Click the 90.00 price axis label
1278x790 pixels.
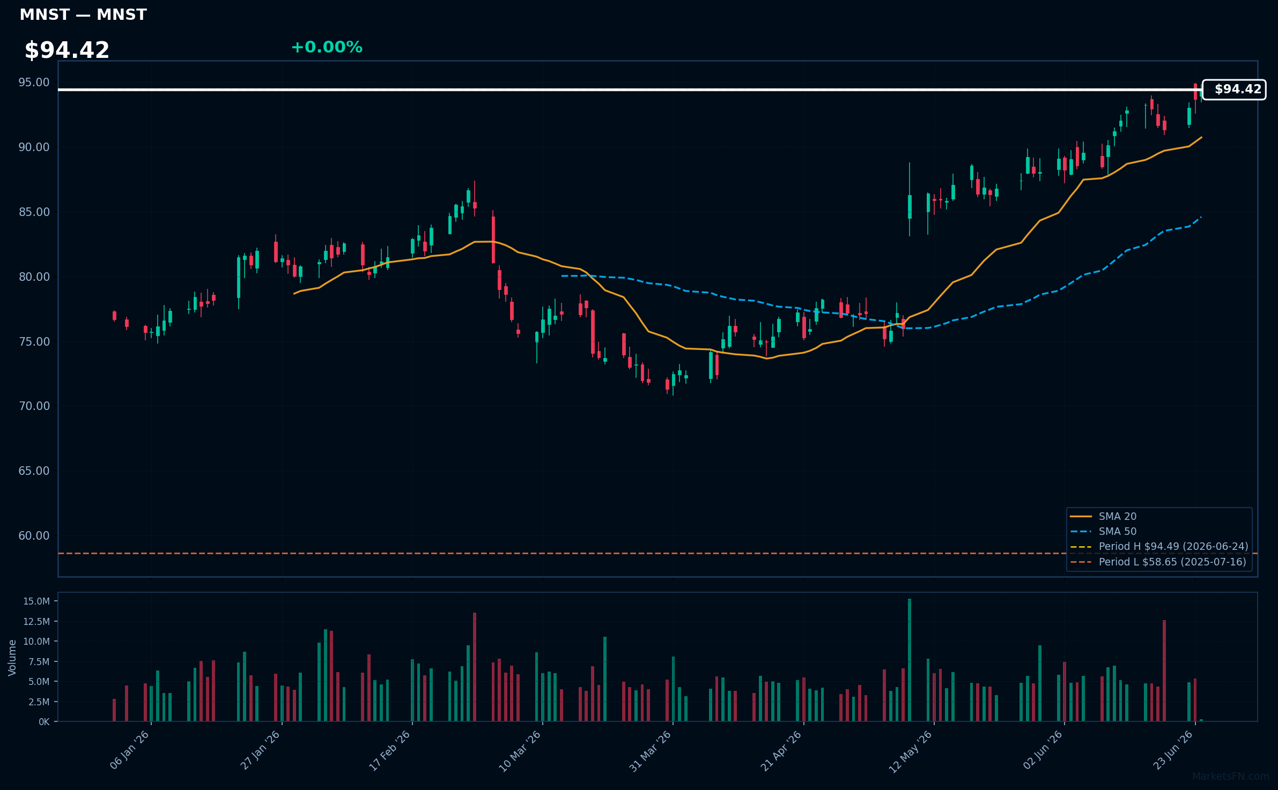[34, 147]
